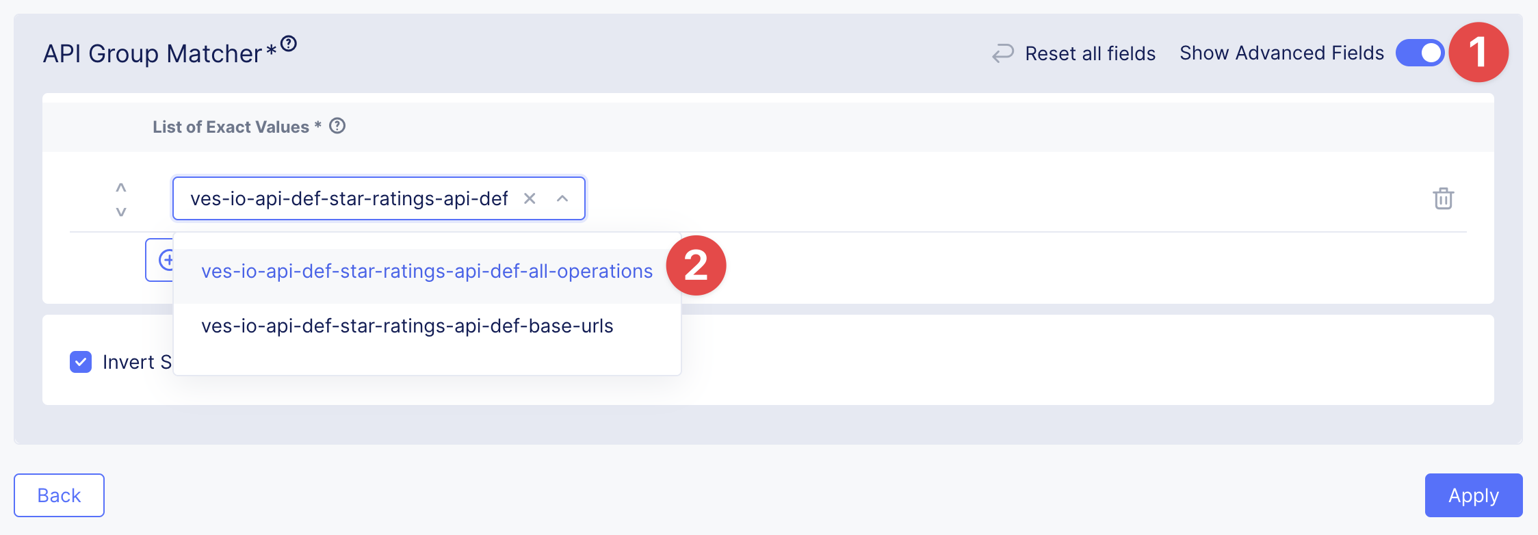Click the List of Exact Values header
This screenshot has height=535, width=1538.
(x=231, y=127)
